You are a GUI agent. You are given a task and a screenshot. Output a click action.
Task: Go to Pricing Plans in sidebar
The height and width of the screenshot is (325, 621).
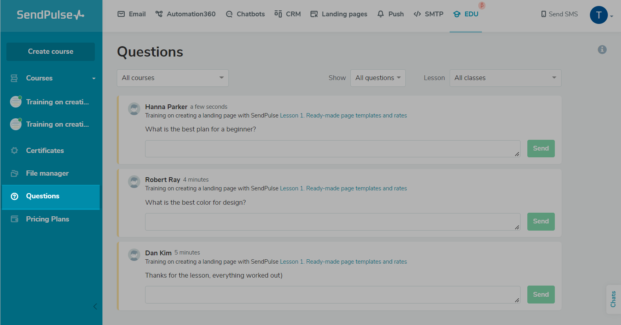tap(47, 219)
